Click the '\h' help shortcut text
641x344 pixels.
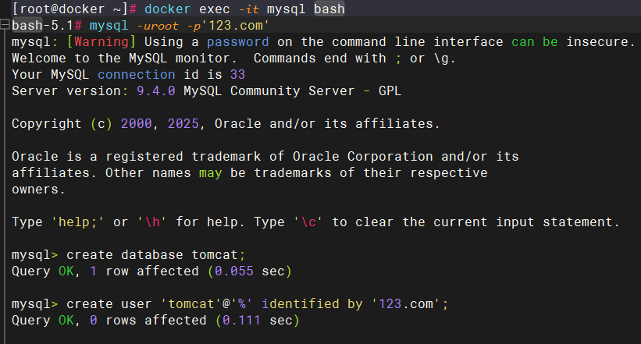pos(152,222)
